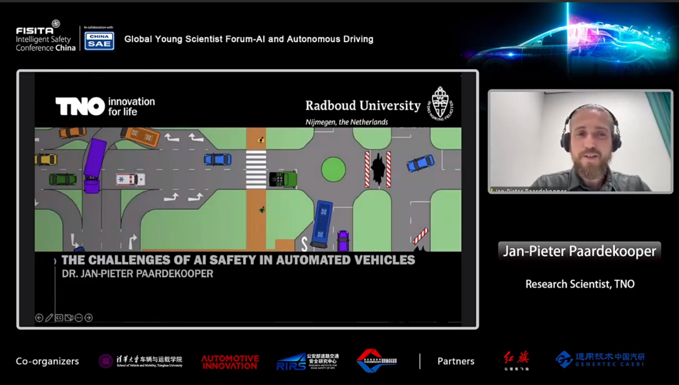Click the green roundabout circle on slide
The width and height of the screenshot is (679, 385).
tap(333, 170)
